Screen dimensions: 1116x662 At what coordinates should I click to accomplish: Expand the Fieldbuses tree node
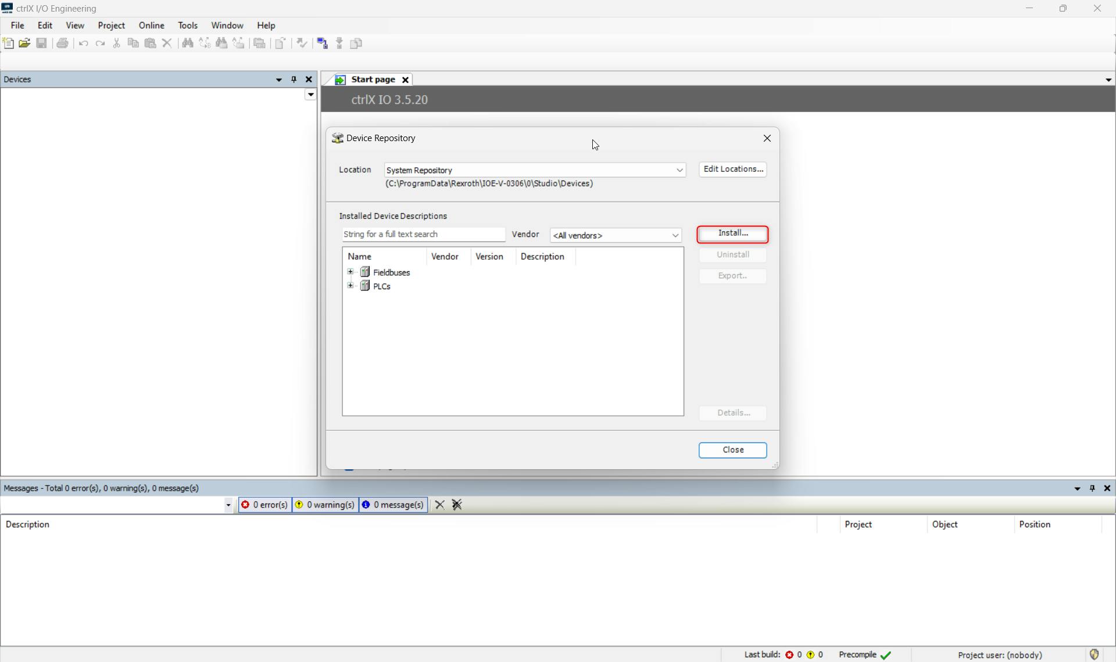pos(350,272)
